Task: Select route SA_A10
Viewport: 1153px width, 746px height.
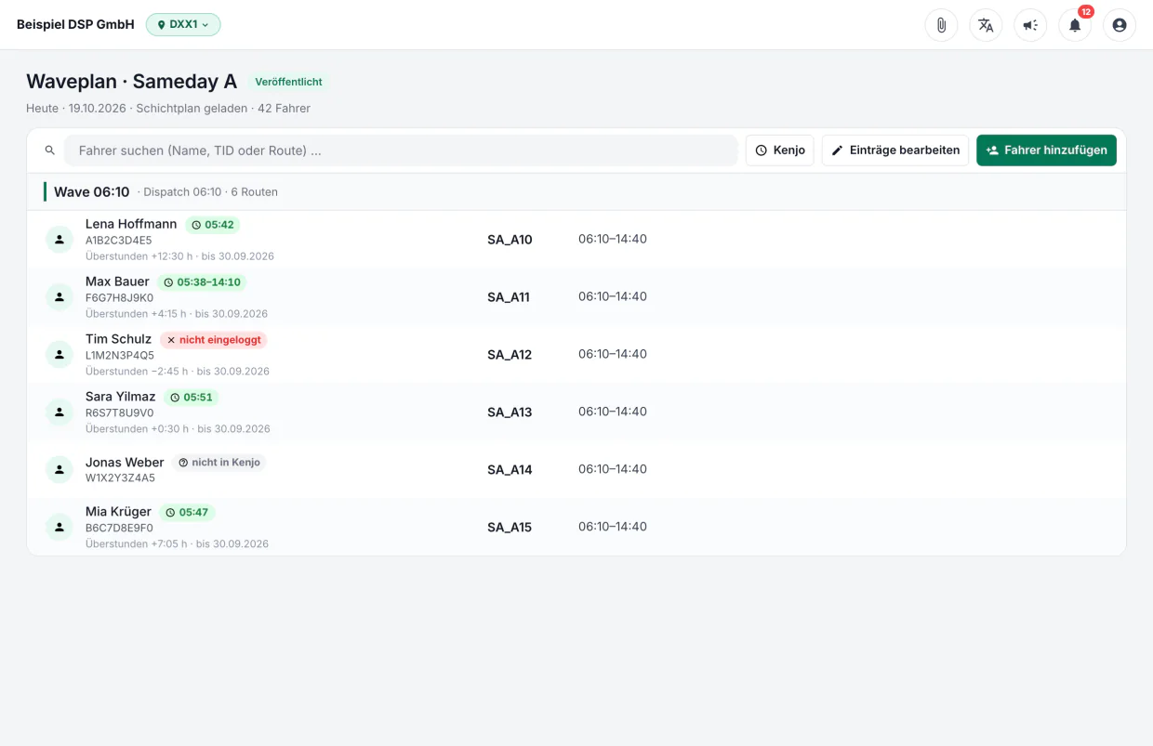Action: click(510, 240)
